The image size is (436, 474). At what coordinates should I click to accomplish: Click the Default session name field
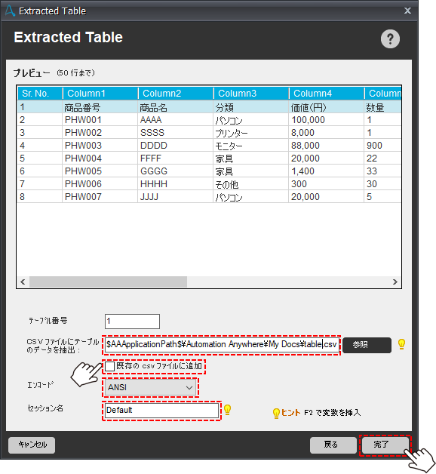coord(161,411)
